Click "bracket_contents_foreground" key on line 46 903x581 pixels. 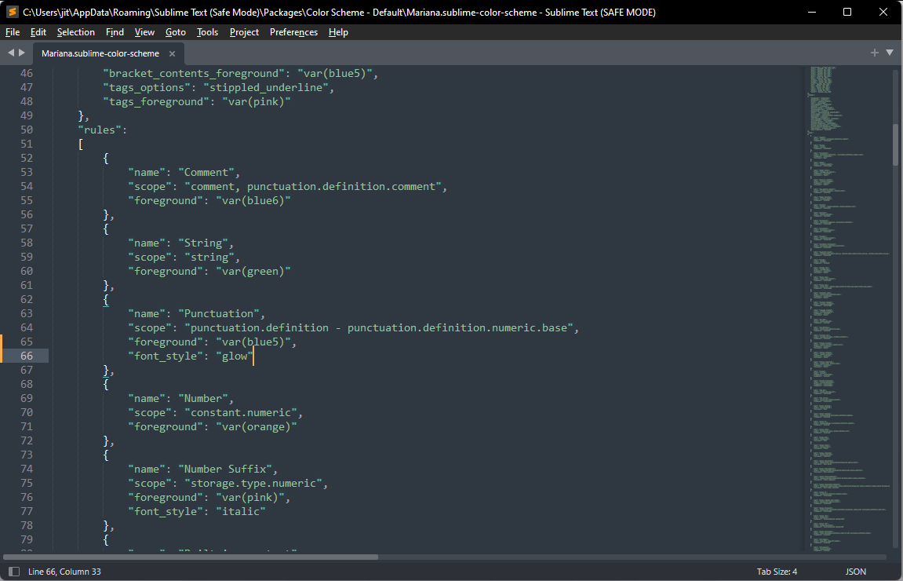click(194, 73)
